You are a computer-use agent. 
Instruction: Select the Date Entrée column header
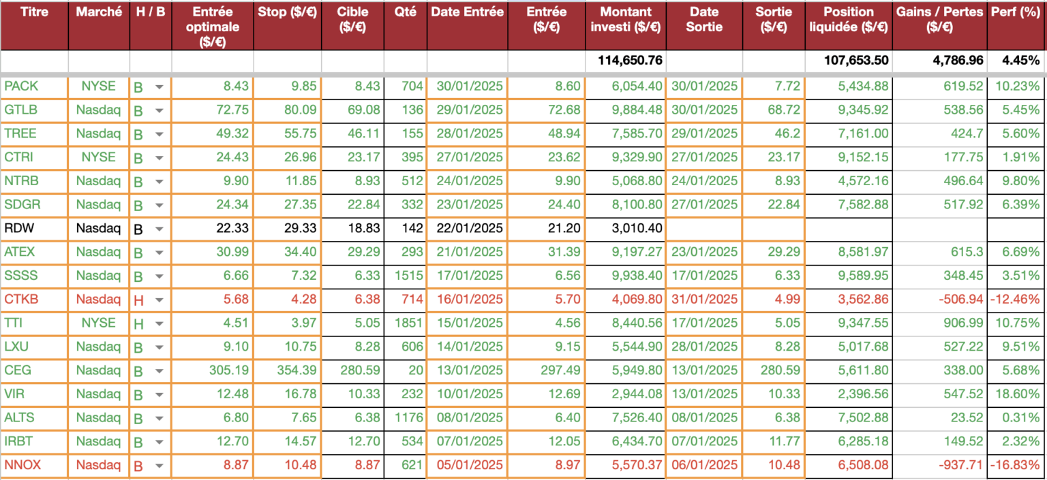(467, 25)
